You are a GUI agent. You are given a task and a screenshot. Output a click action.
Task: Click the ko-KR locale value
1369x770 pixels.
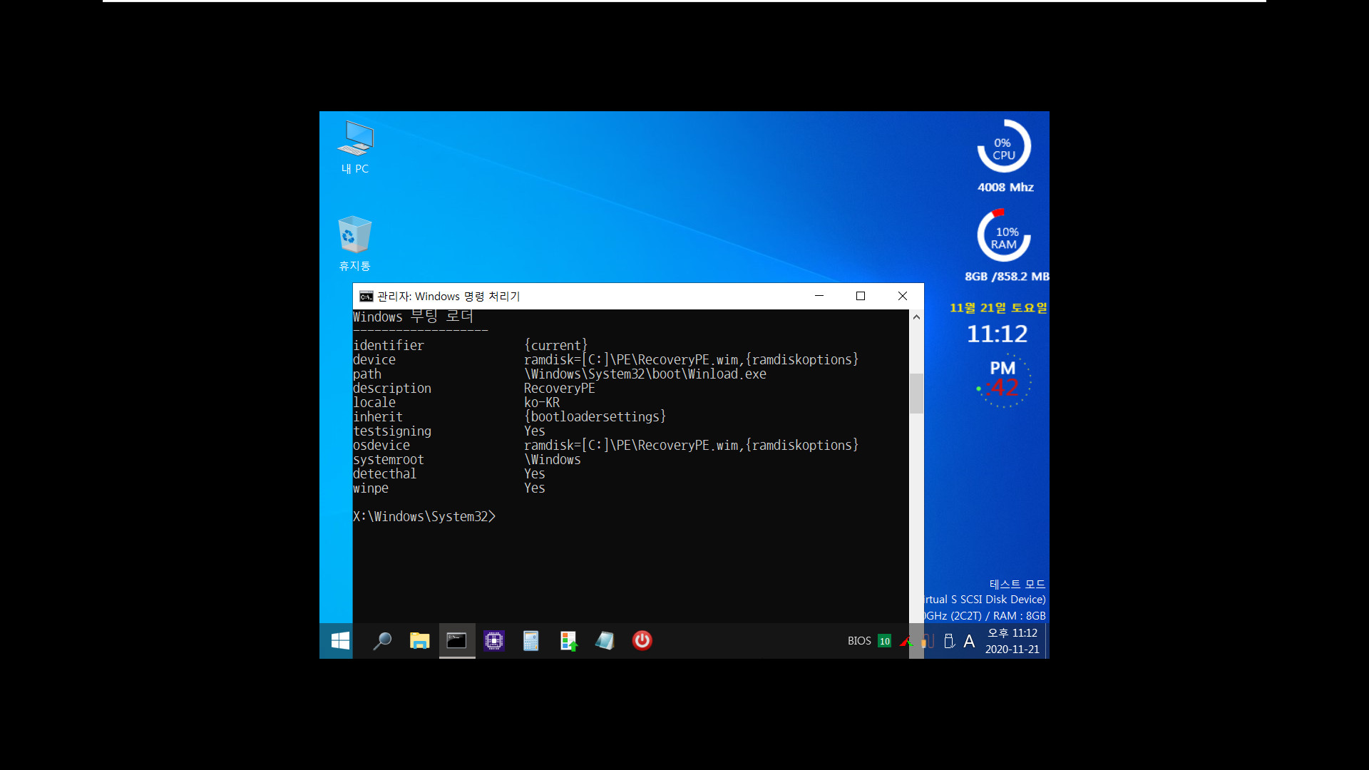(x=542, y=403)
